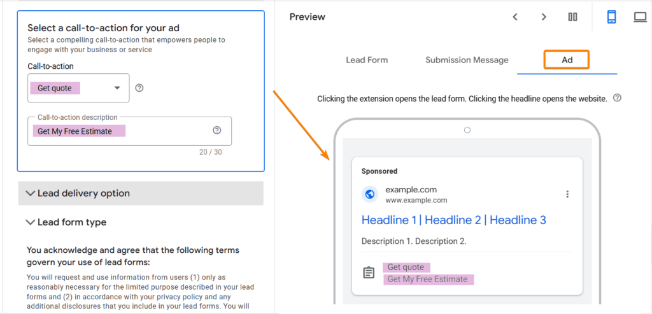Viewport: 652px width, 314px height.
Task: Switch preview to desktop laptop icon
Action: 640,17
